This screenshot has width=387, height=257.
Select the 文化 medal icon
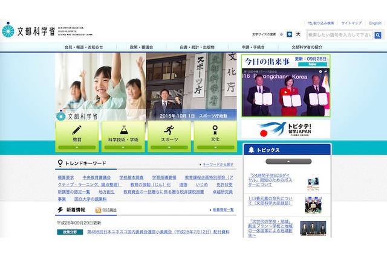215,130
